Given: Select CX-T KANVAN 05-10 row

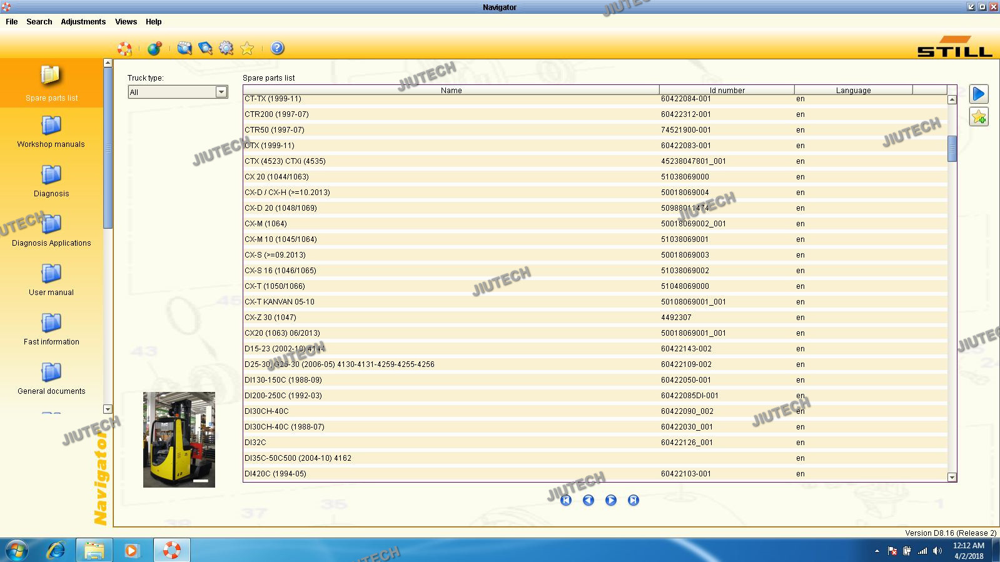Looking at the screenshot, I should (x=595, y=302).
